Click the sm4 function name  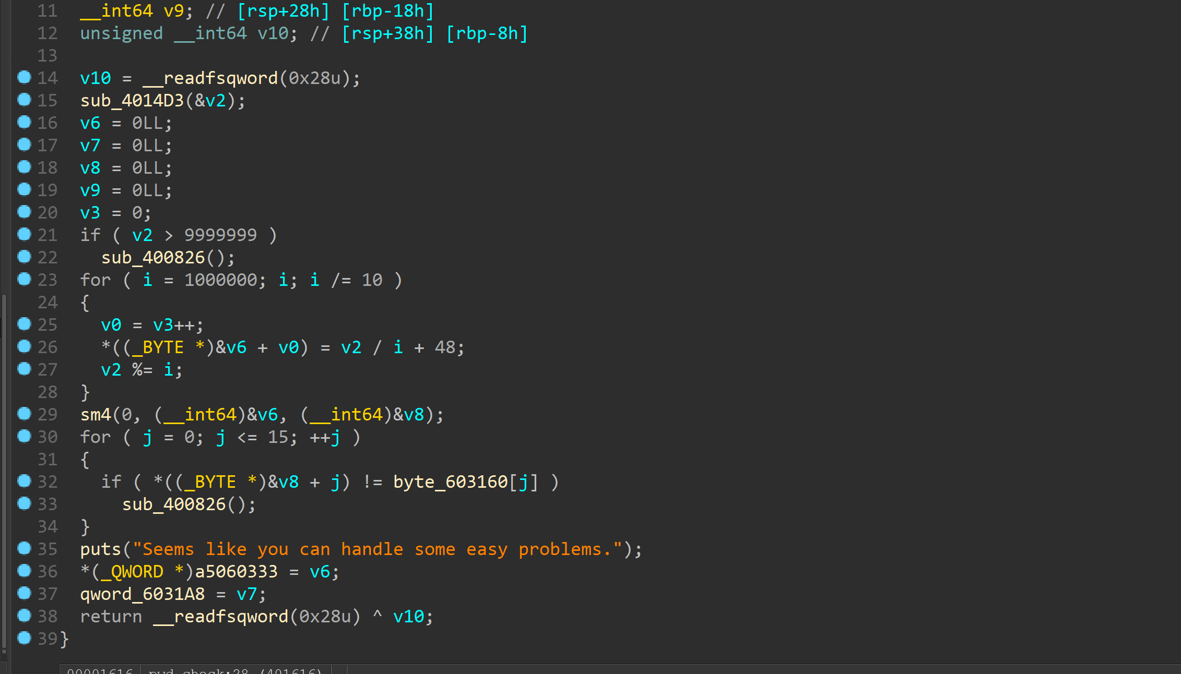96,415
